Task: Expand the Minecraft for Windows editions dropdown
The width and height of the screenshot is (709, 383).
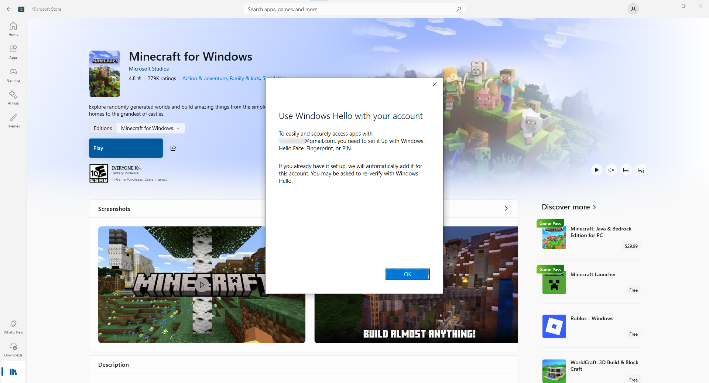Action: (151, 128)
